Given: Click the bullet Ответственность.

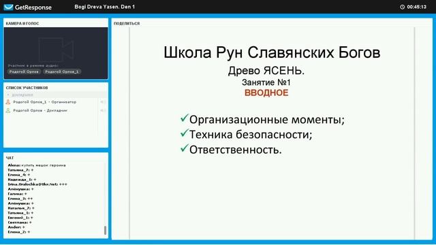Looking at the screenshot, I should coord(236,150).
